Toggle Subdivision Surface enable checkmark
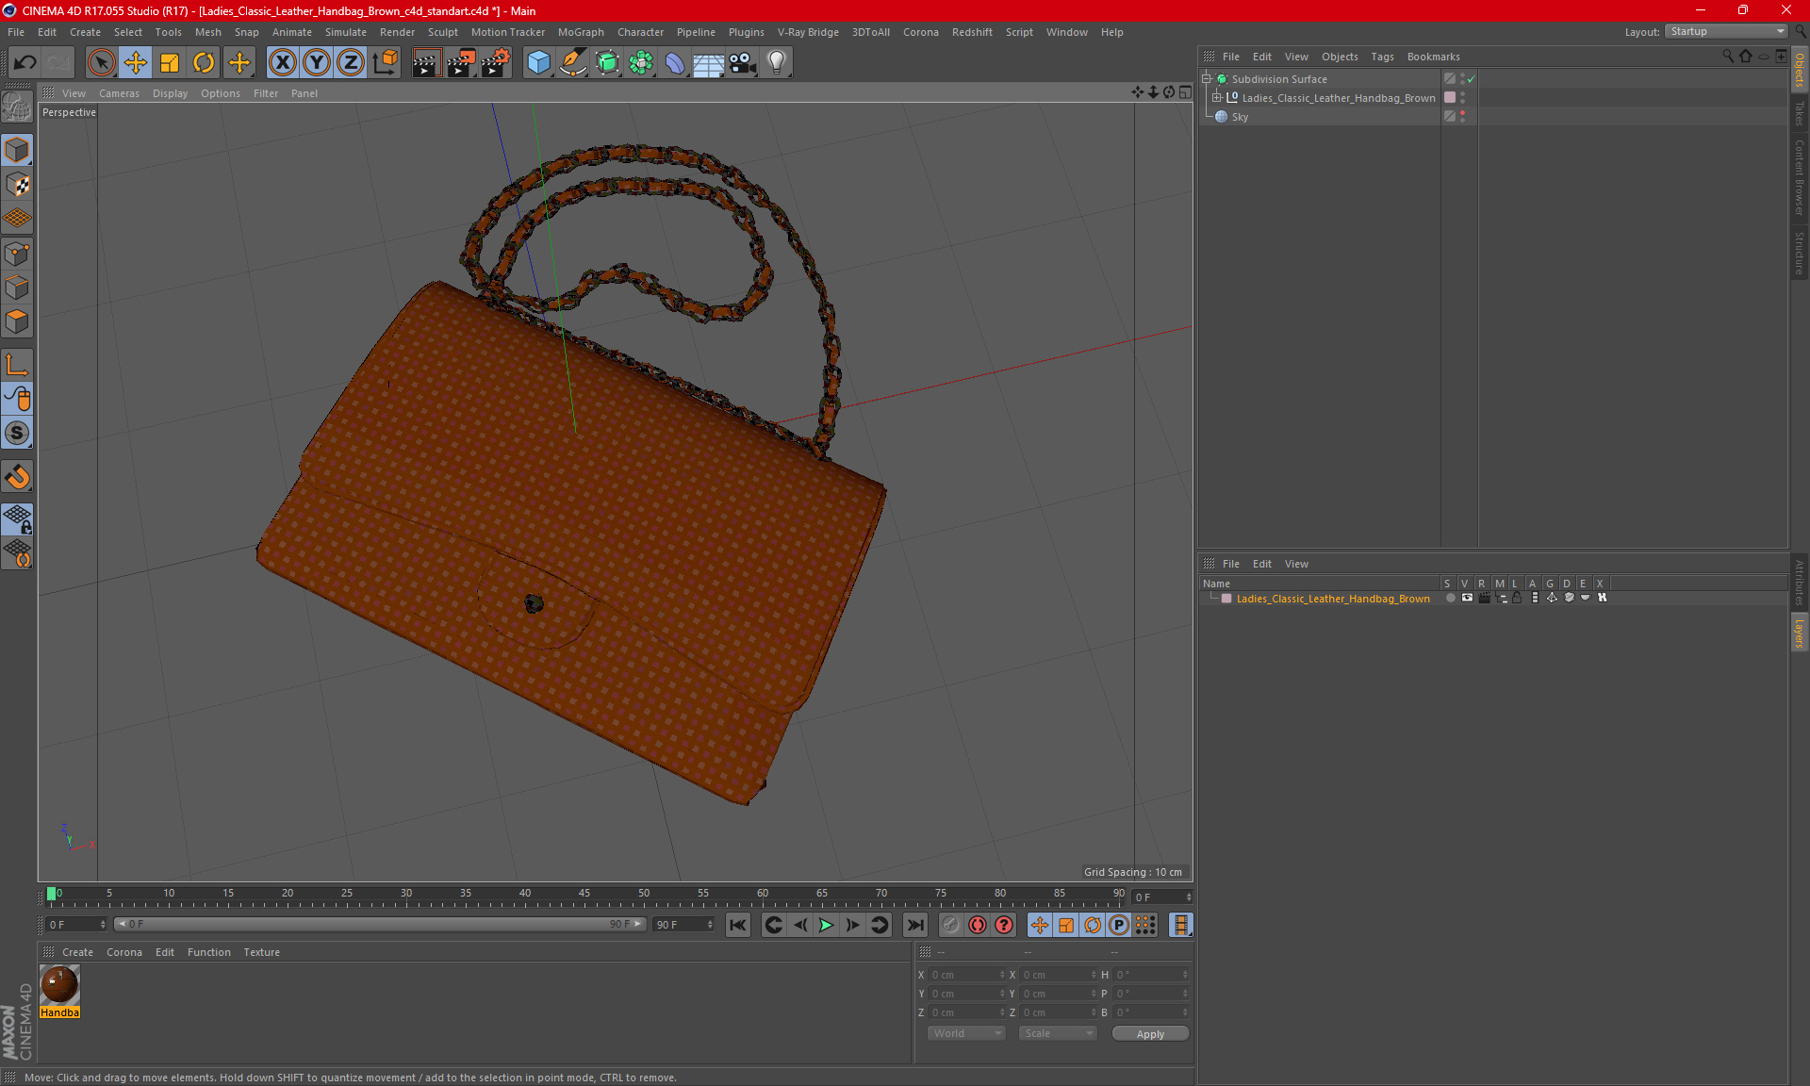 point(1472,79)
